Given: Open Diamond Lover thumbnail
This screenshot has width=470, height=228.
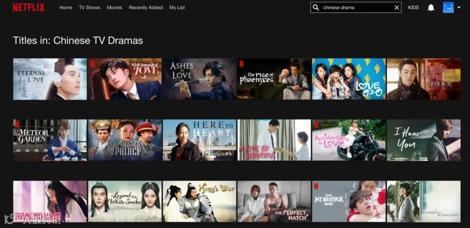Looking at the screenshot, I should click(50, 202).
